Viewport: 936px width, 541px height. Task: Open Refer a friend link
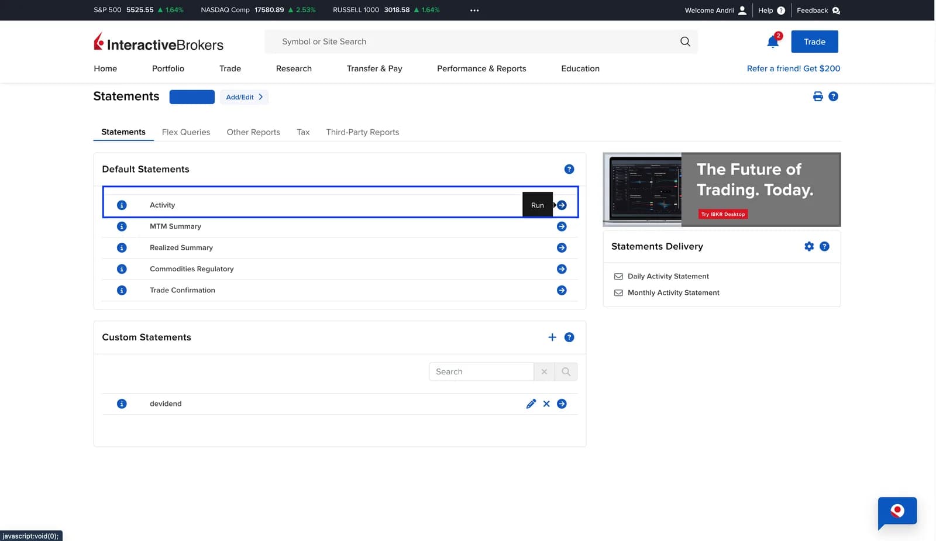793,68
